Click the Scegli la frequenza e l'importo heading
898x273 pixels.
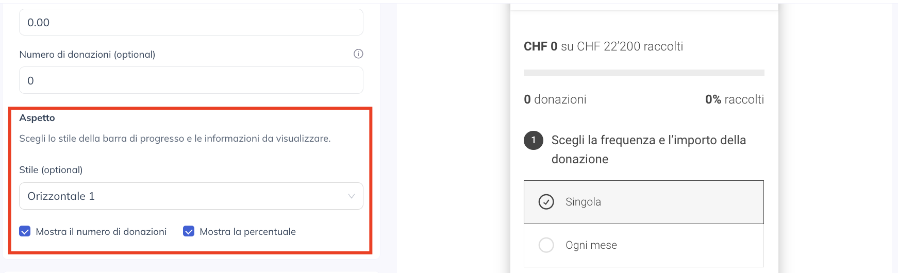coord(648,149)
